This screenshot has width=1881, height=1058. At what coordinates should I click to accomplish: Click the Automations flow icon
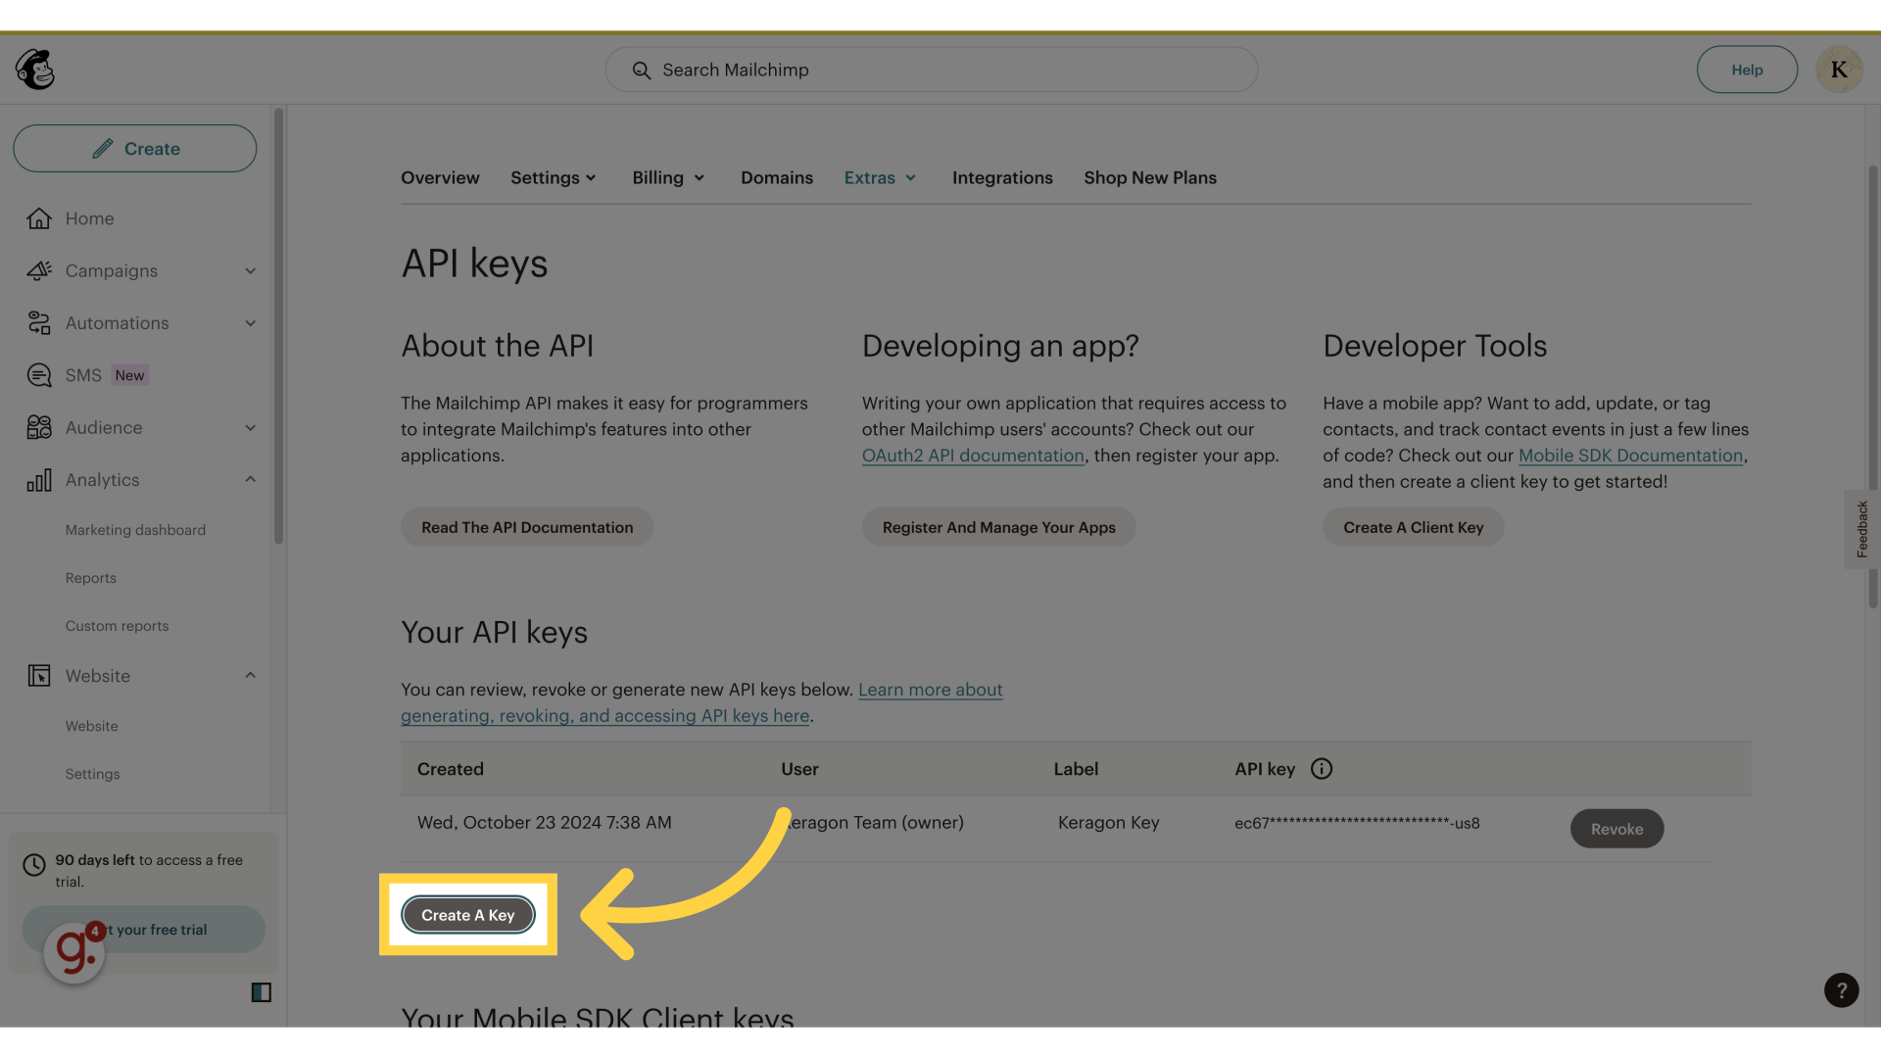point(39,323)
